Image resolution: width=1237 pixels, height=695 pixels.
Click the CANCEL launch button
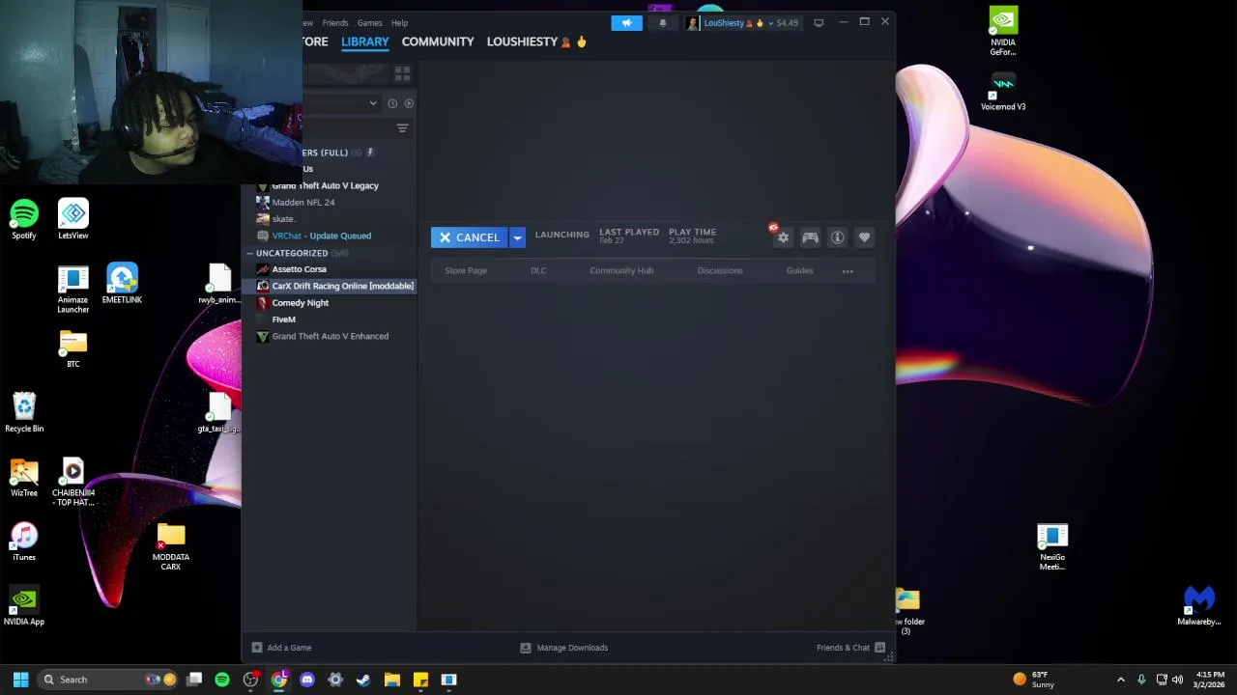(470, 237)
